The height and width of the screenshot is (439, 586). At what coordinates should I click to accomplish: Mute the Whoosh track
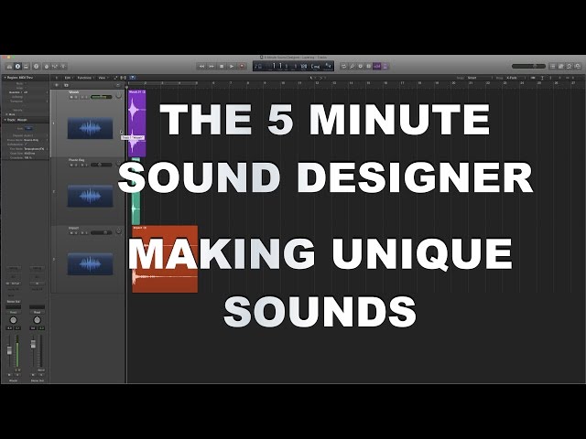pyautogui.click(x=71, y=97)
